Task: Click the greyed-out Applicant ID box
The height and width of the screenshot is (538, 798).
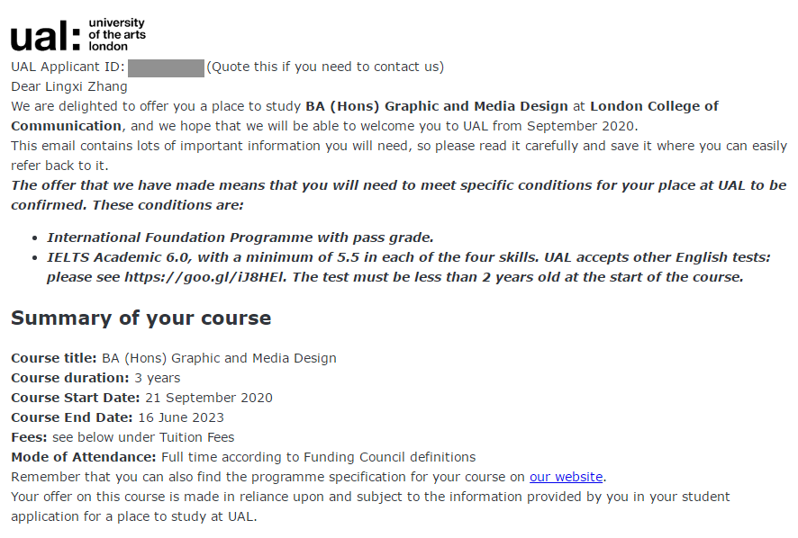Action: [x=166, y=68]
